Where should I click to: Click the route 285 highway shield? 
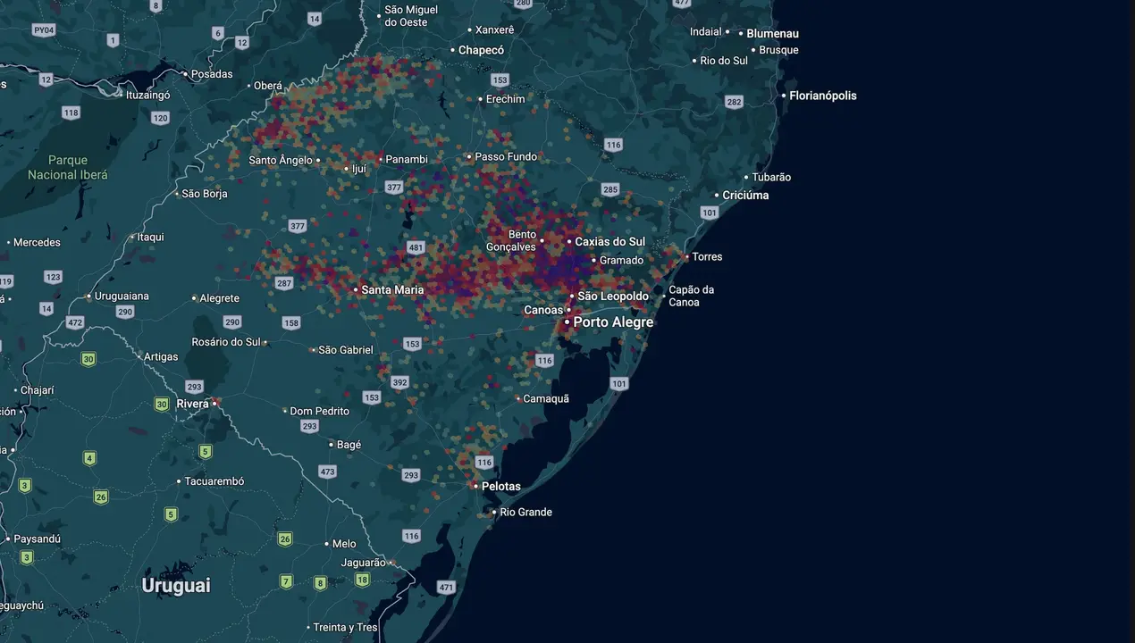pos(610,189)
